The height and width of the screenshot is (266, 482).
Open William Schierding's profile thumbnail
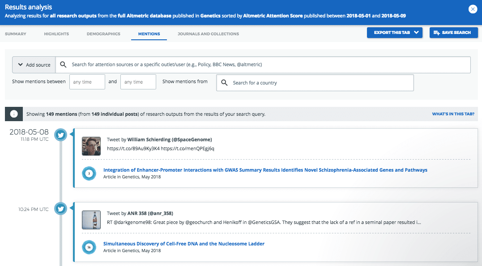[91, 146]
